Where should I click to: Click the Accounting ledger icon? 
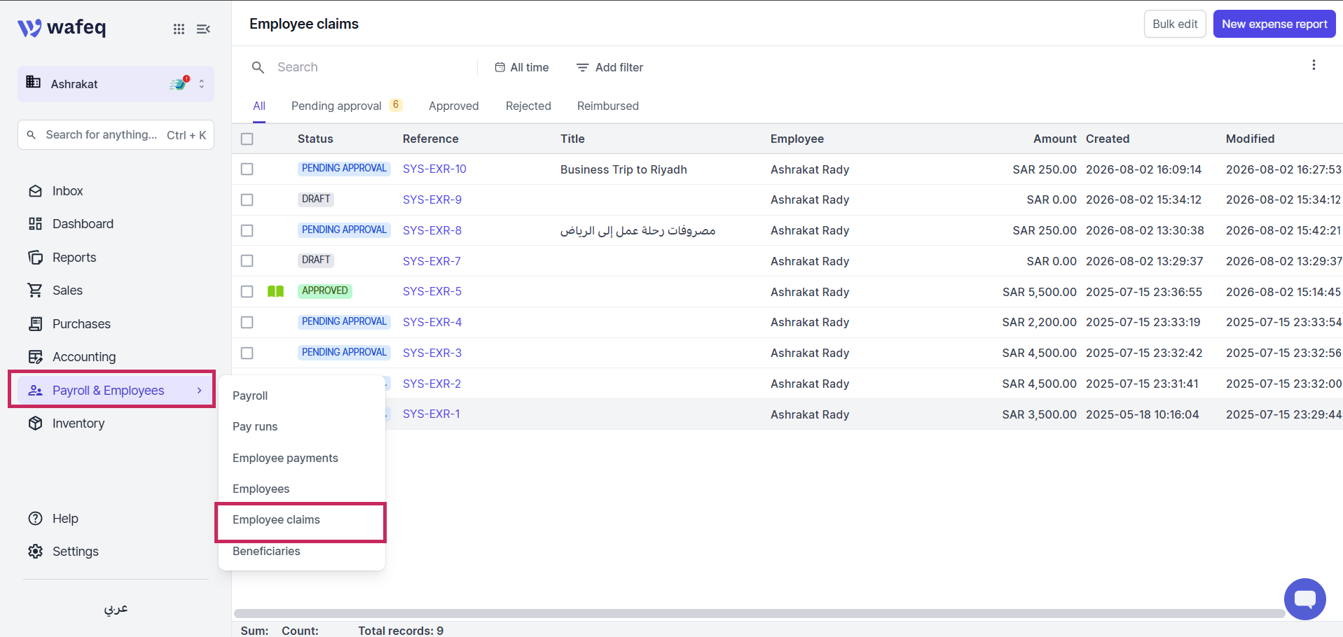[x=35, y=357]
